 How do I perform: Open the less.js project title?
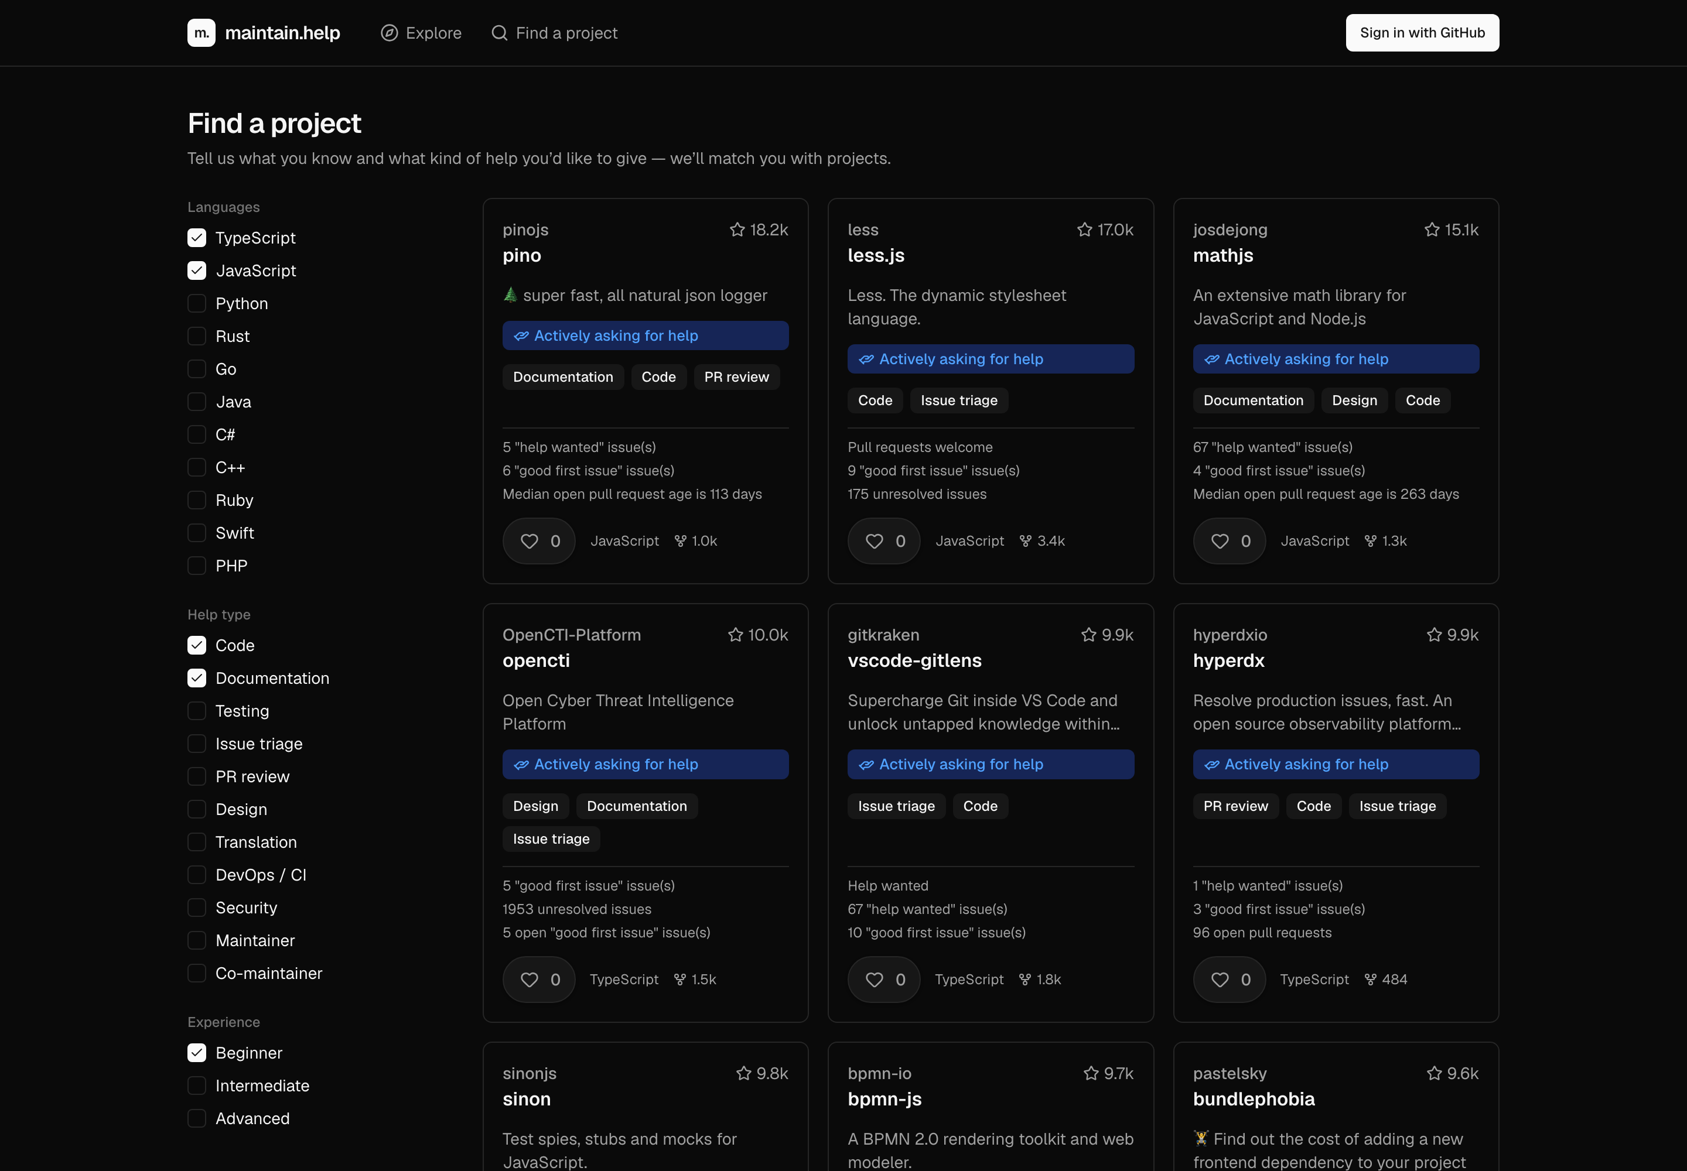point(876,255)
